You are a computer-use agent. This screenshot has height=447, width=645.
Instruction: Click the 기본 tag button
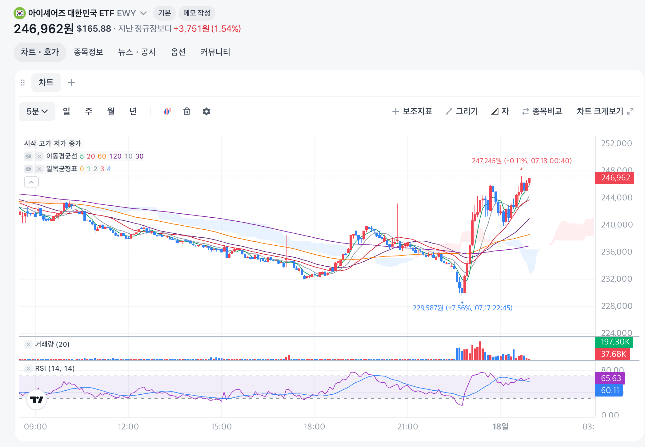click(x=165, y=13)
